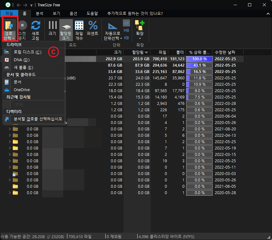Viewport: 272px width, 240px height.
Task: Expand the folder modified 2022-05-19
Action: (x=10, y=148)
